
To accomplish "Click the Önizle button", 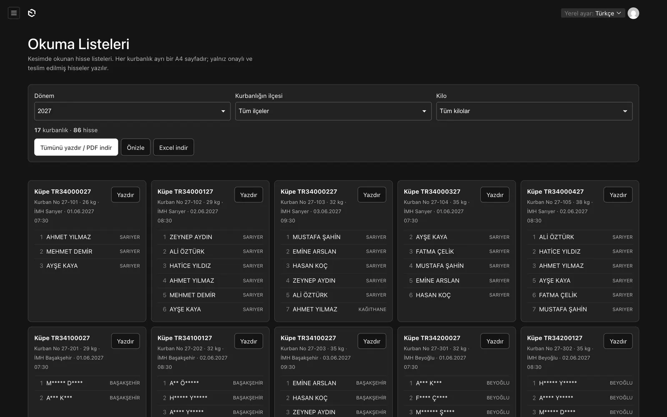I will click(x=135, y=147).
